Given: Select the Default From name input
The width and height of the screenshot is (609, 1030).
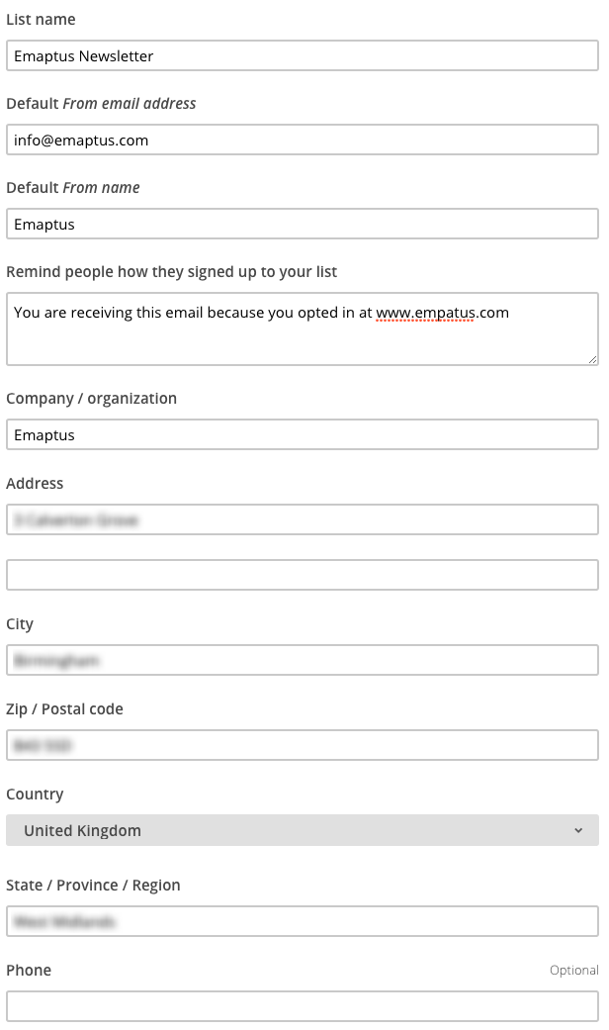Looking at the screenshot, I should pos(302,225).
